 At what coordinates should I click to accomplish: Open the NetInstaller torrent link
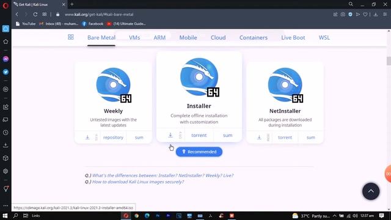pos(285,137)
